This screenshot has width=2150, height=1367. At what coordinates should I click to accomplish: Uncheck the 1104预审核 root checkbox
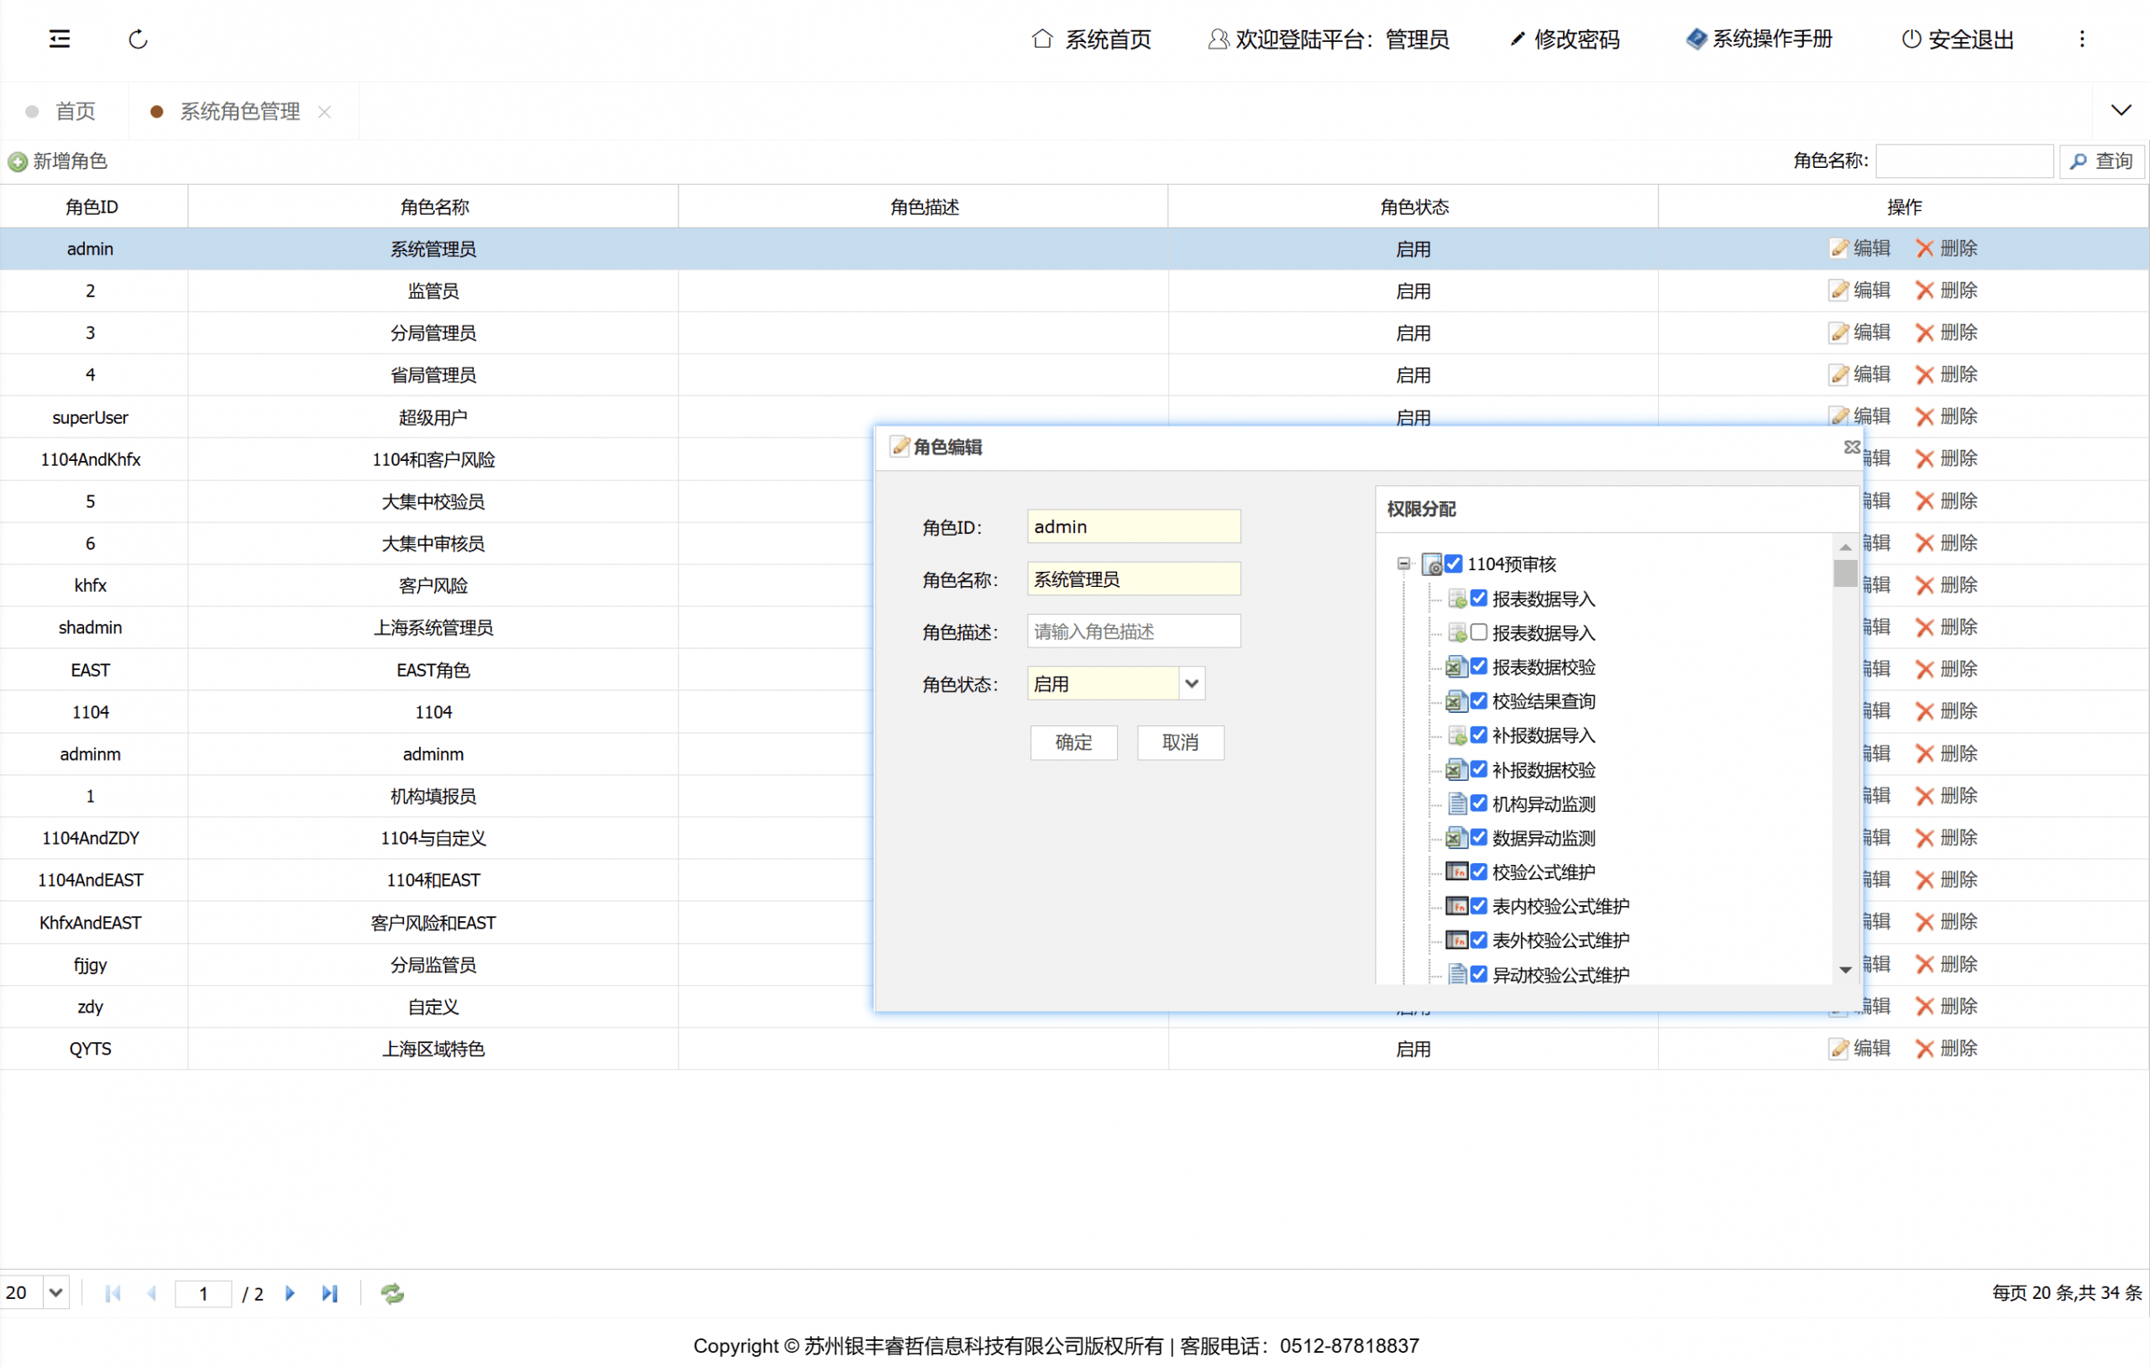[1454, 563]
